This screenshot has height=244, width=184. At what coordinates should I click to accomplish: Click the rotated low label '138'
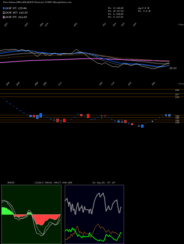coord(101,84)
